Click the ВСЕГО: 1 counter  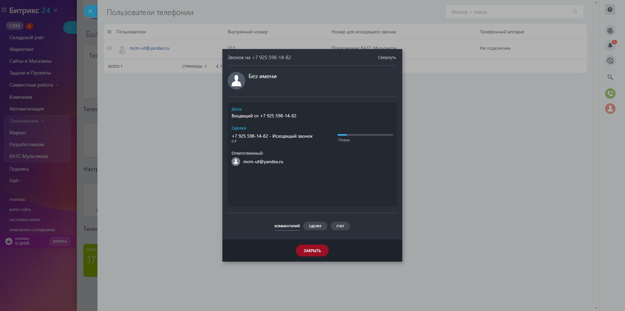115,66
